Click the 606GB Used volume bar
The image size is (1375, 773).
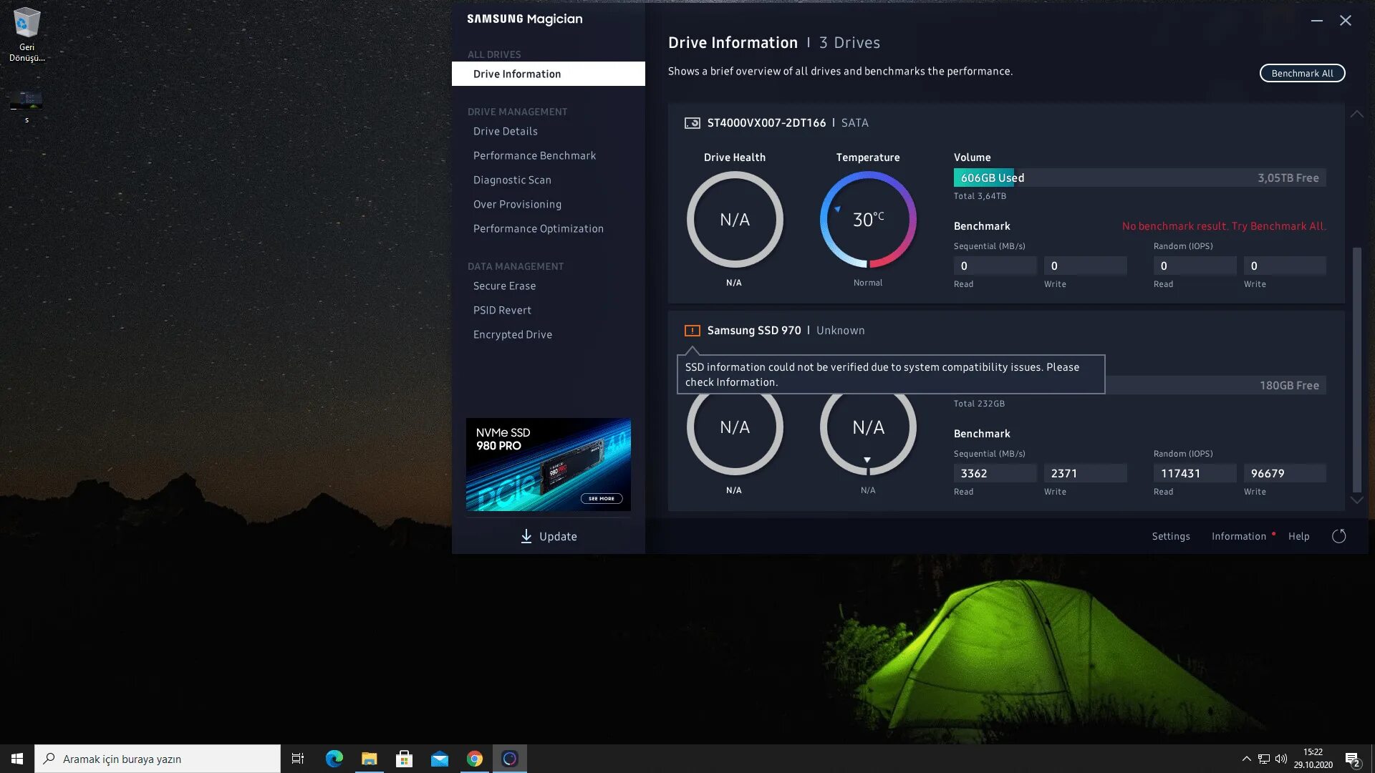[993, 178]
